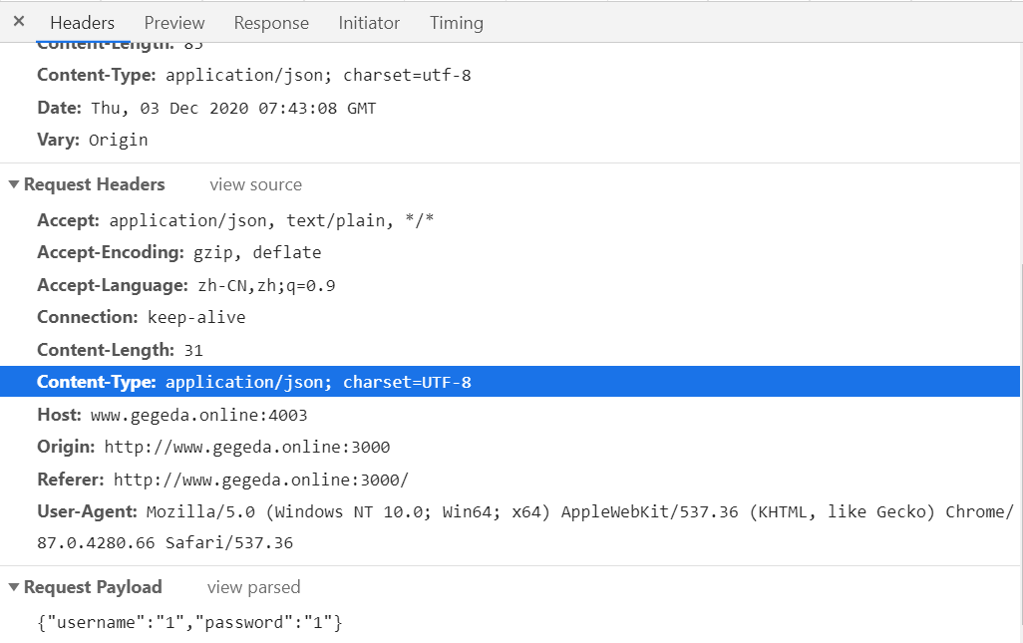
Task: Stay on the Headers tab
Action: (82, 22)
